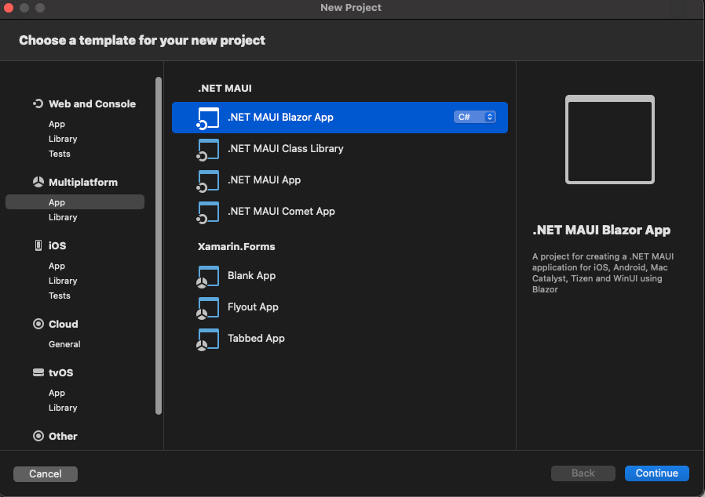Click the iOS phone category icon
This screenshot has height=497, width=705.
coord(38,245)
